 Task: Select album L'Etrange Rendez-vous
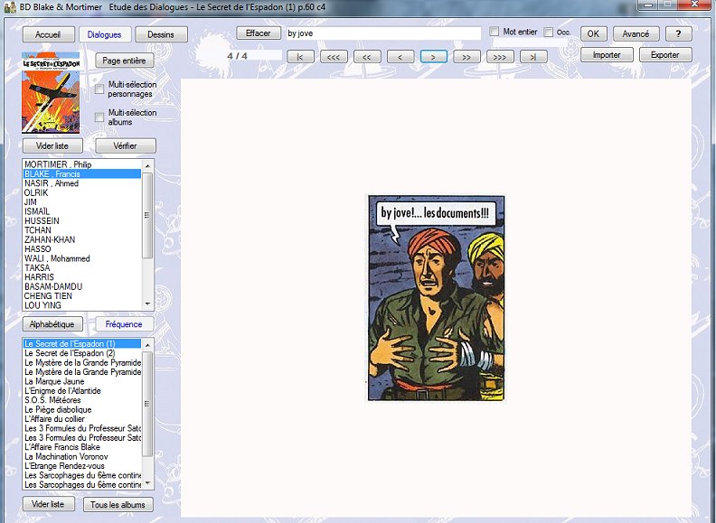pyautogui.click(x=82, y=466)
